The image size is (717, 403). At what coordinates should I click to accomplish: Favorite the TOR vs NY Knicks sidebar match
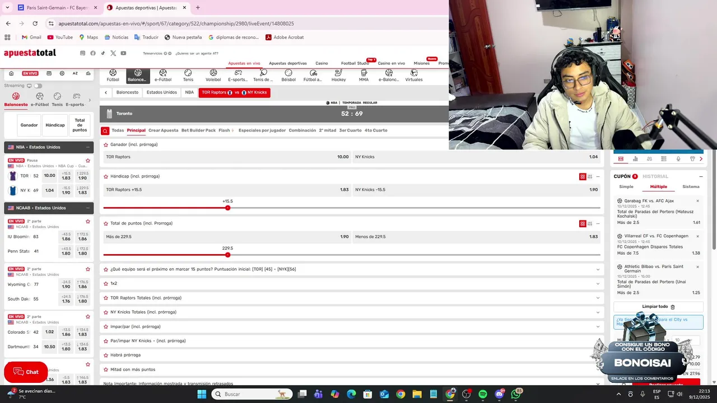[88, 161]
